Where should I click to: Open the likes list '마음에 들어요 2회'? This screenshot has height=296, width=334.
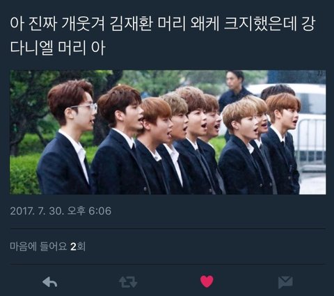click(x=48, y=247)
